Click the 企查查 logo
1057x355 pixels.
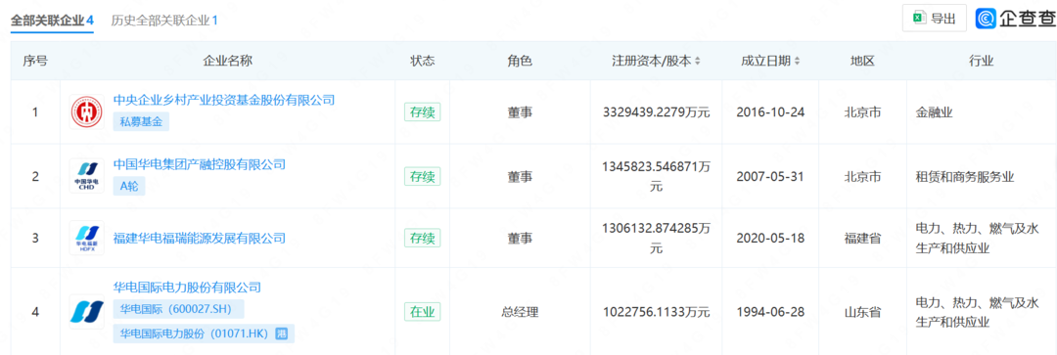[1016, 19]
